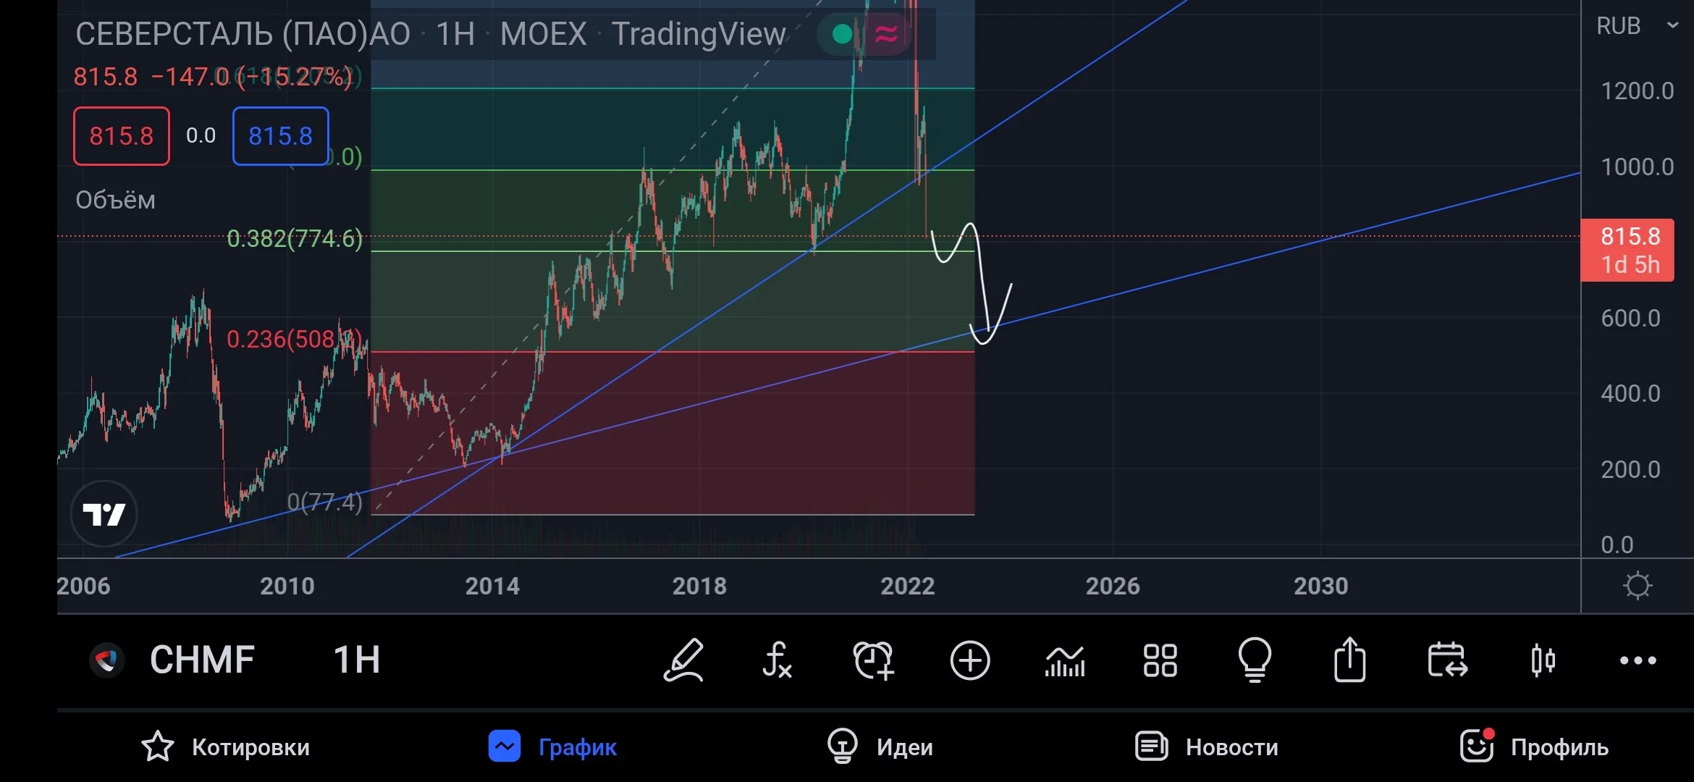
Task: Open the drawing tools pencil icon
Action: coord(683,660)
